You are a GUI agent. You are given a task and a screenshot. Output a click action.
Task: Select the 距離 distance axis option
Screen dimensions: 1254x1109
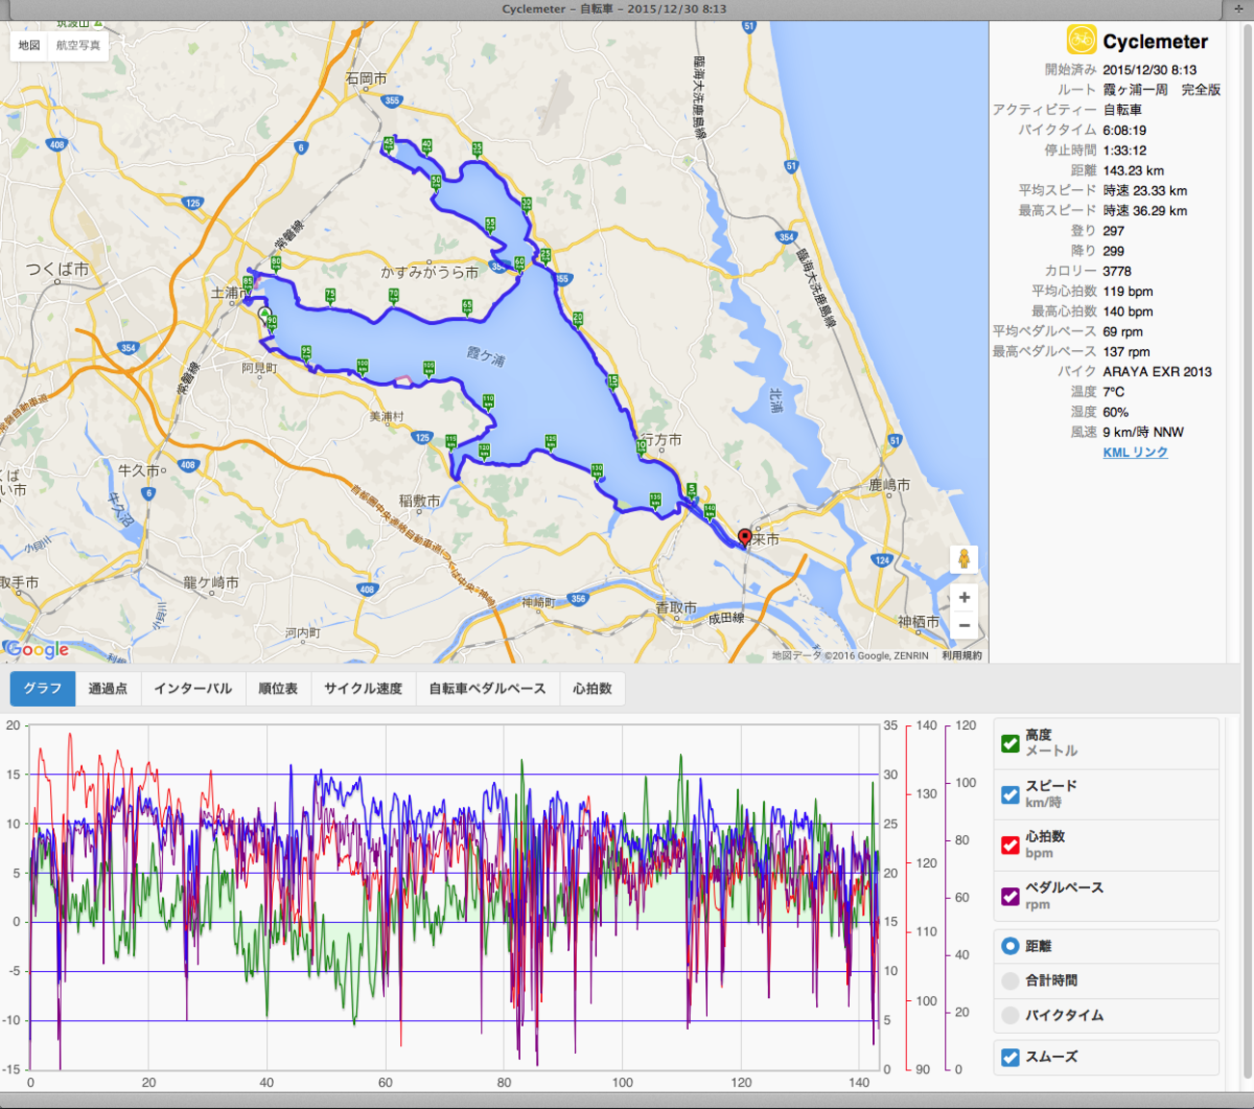pyautogui.click(x=1010, y=946)
